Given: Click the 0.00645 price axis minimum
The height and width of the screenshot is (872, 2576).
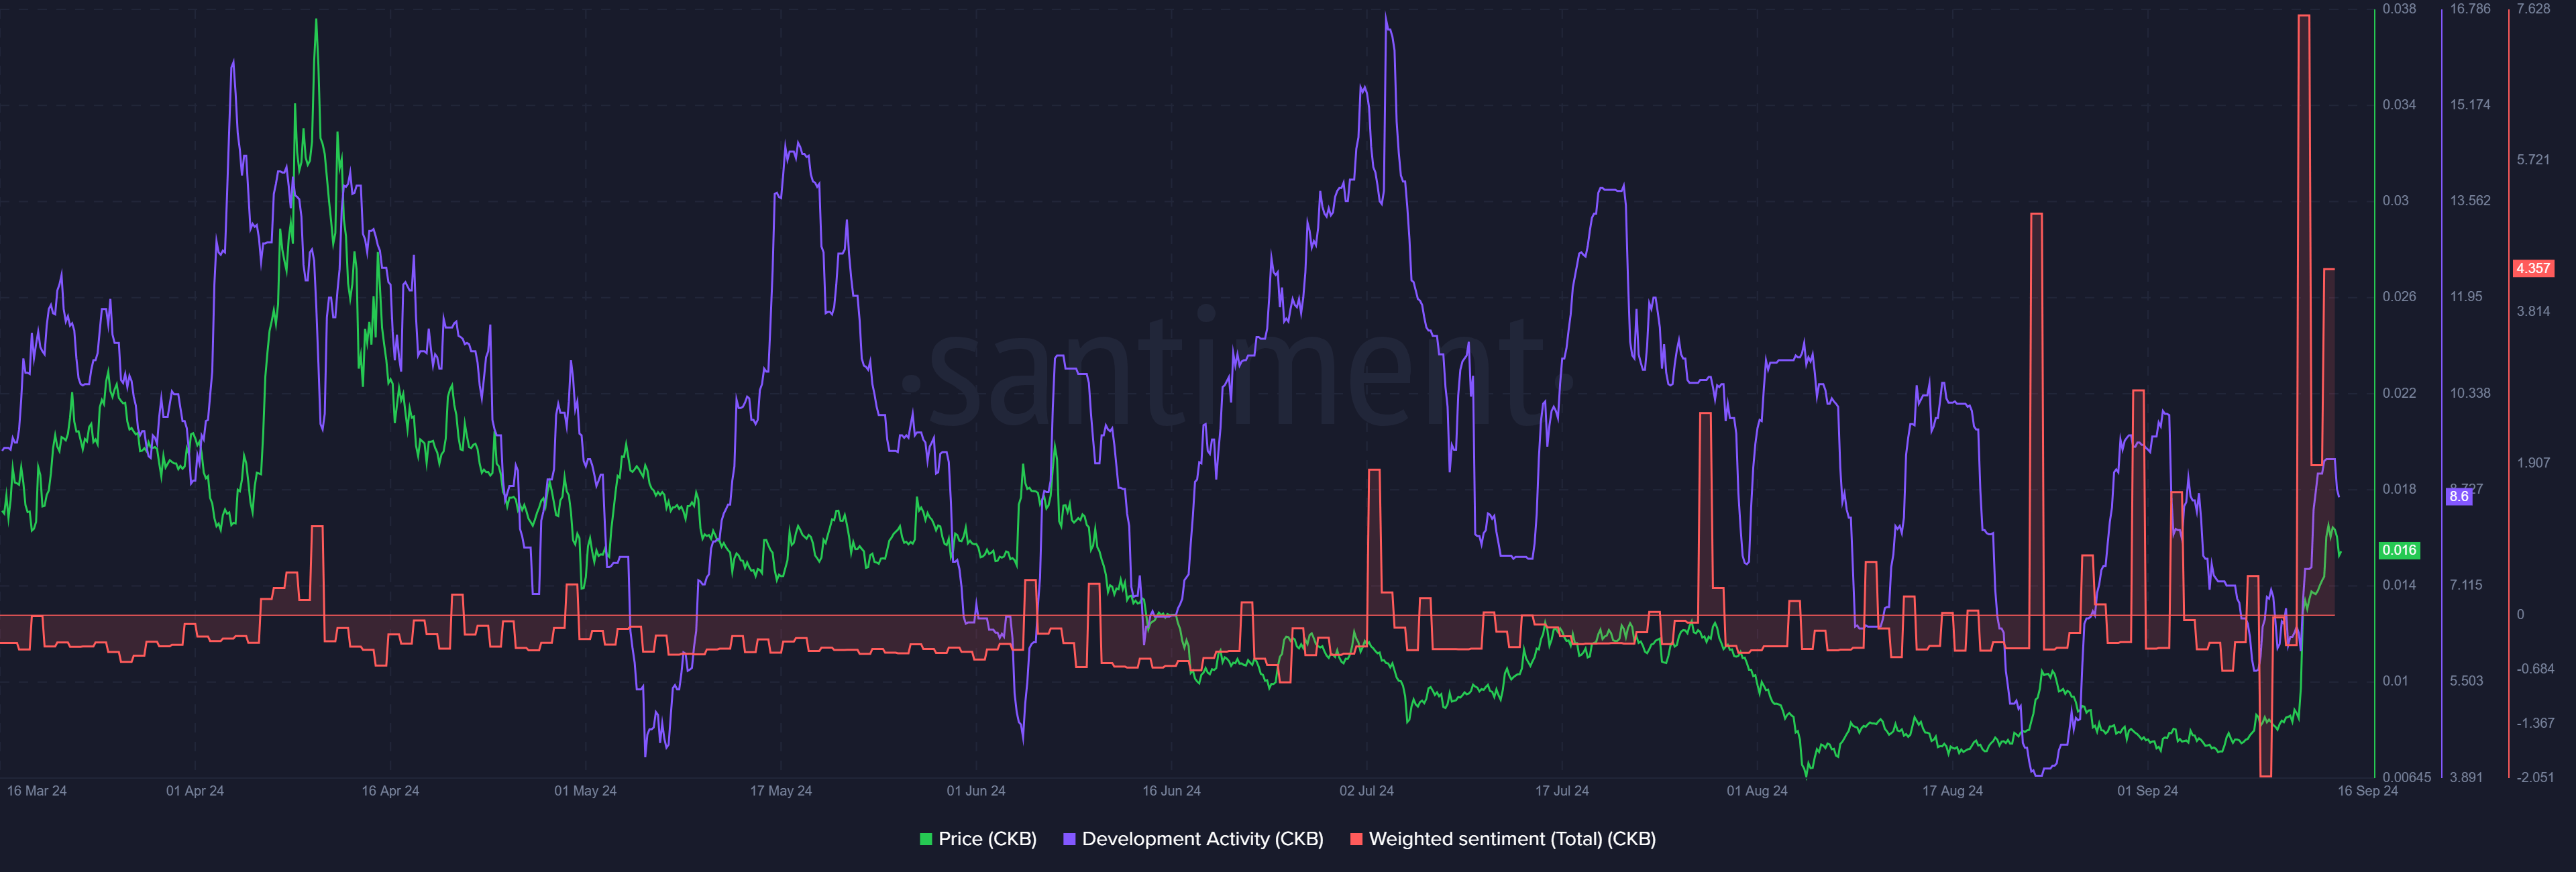Looking at the screenshot, I should pyautogui.click(x=2406, y=777).
